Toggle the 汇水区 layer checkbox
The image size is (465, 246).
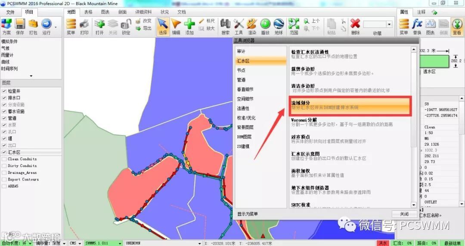pyautogui.click(x=4, y=152)
